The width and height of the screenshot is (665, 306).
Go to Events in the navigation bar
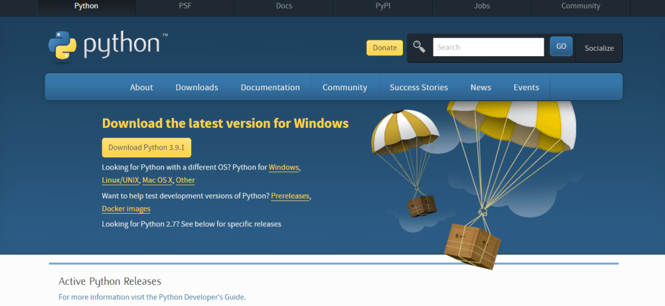coord(526,87)
